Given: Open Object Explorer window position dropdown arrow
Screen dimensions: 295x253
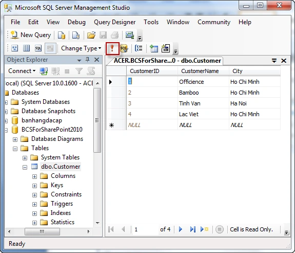Looking at the screenshot, I should pos(79,60).
